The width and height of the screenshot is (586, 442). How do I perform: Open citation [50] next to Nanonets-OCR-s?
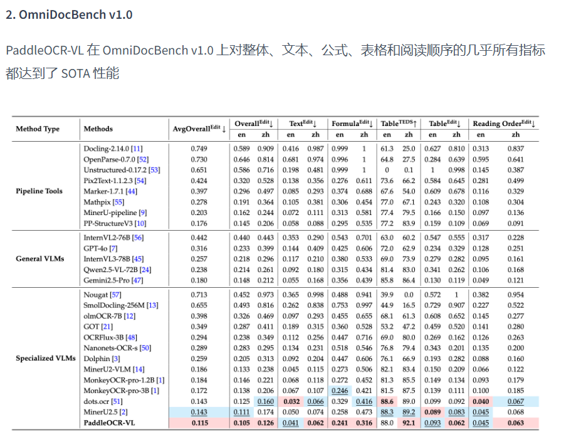145,348
